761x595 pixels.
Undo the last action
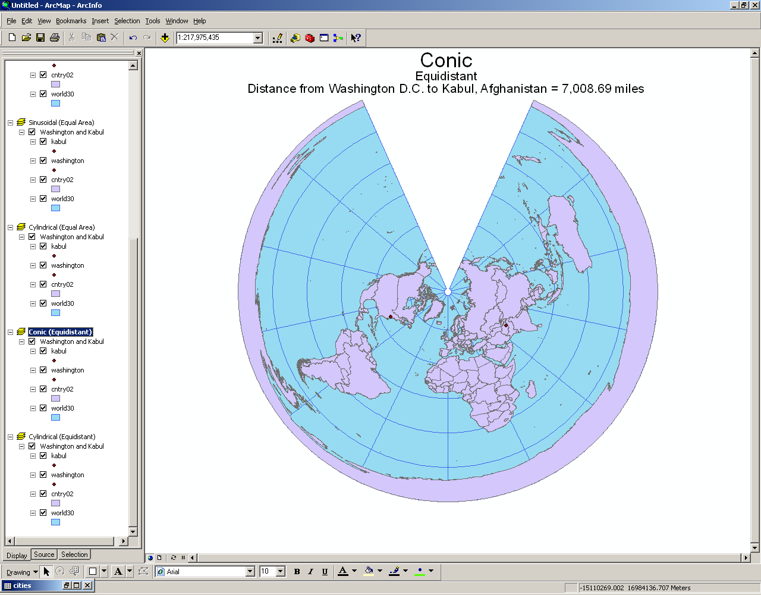coord(133,37)
